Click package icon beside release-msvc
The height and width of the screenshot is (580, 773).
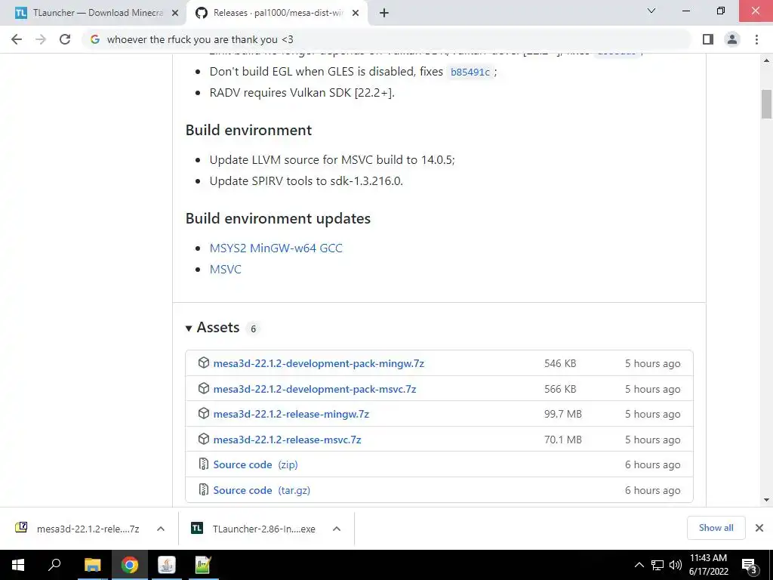pos(204,440)
